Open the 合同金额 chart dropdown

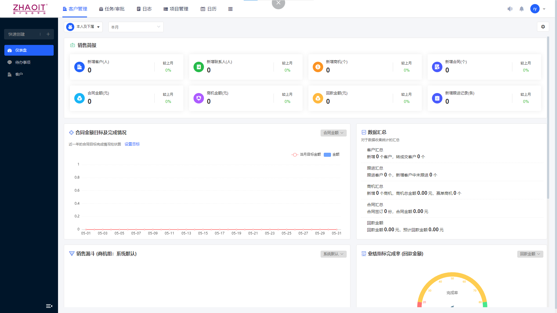[x=333, y=133]
